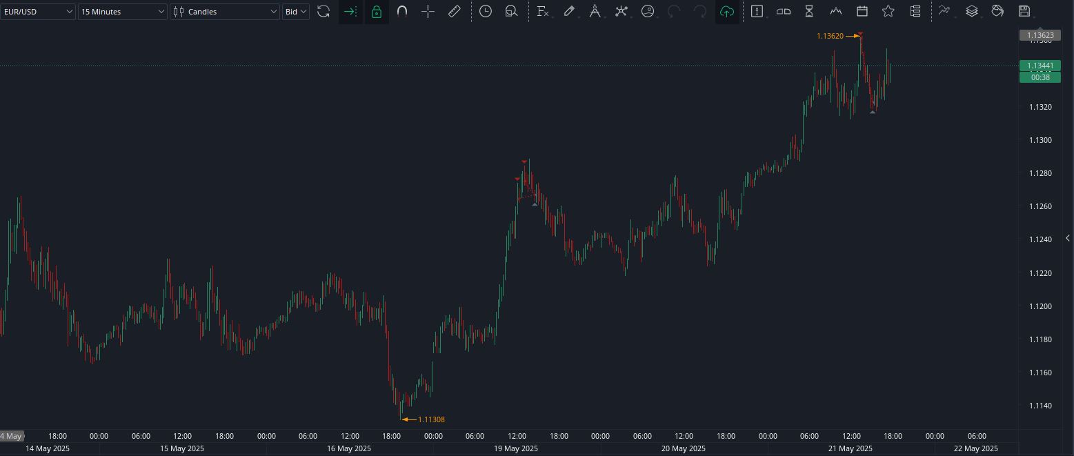Click the stacked layers icon

click(x=972, y=12)
